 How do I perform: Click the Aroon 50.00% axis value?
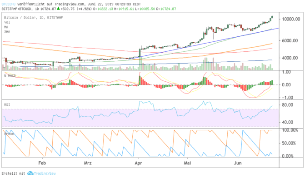point(289,143)
